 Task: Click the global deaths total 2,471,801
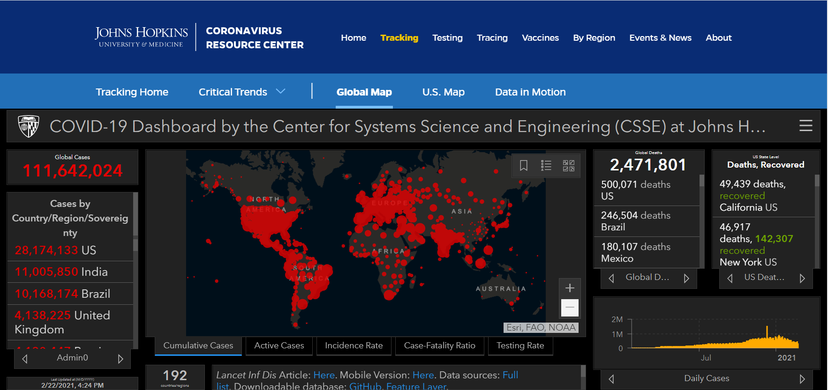[x=648, y=165]
